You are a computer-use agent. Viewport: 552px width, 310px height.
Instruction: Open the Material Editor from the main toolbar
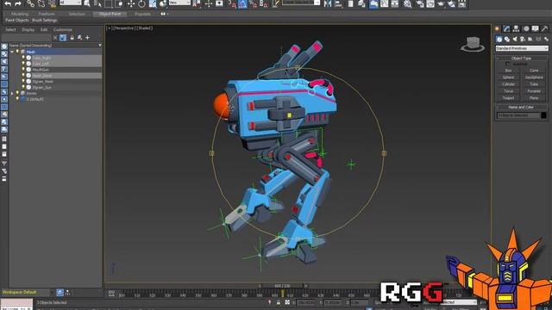[407, 3]
